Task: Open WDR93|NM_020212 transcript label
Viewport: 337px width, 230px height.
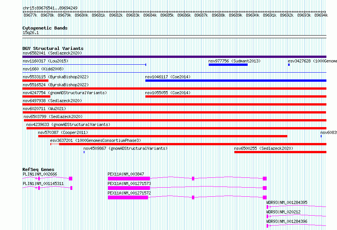Action: point(283,212)
